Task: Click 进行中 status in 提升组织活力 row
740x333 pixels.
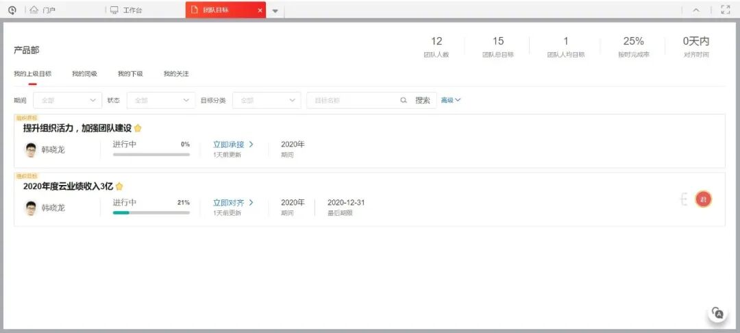Action: (125, 144)
